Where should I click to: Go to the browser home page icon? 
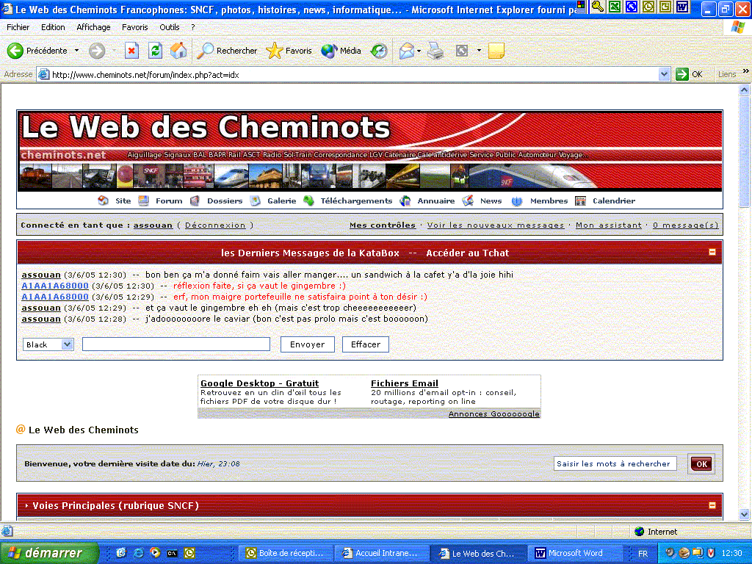coord(178,51)
